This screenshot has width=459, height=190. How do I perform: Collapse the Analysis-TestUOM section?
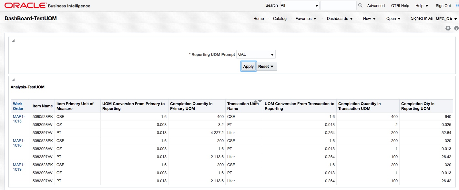pyautogui.click(x=13, y=80)
